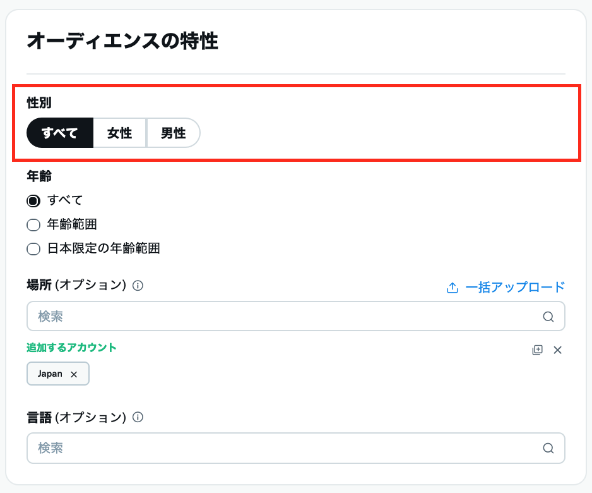Viewport: 592px width, 493px height.
Task: Choose 女性 as target gender
Action: [x=119, y=133]
